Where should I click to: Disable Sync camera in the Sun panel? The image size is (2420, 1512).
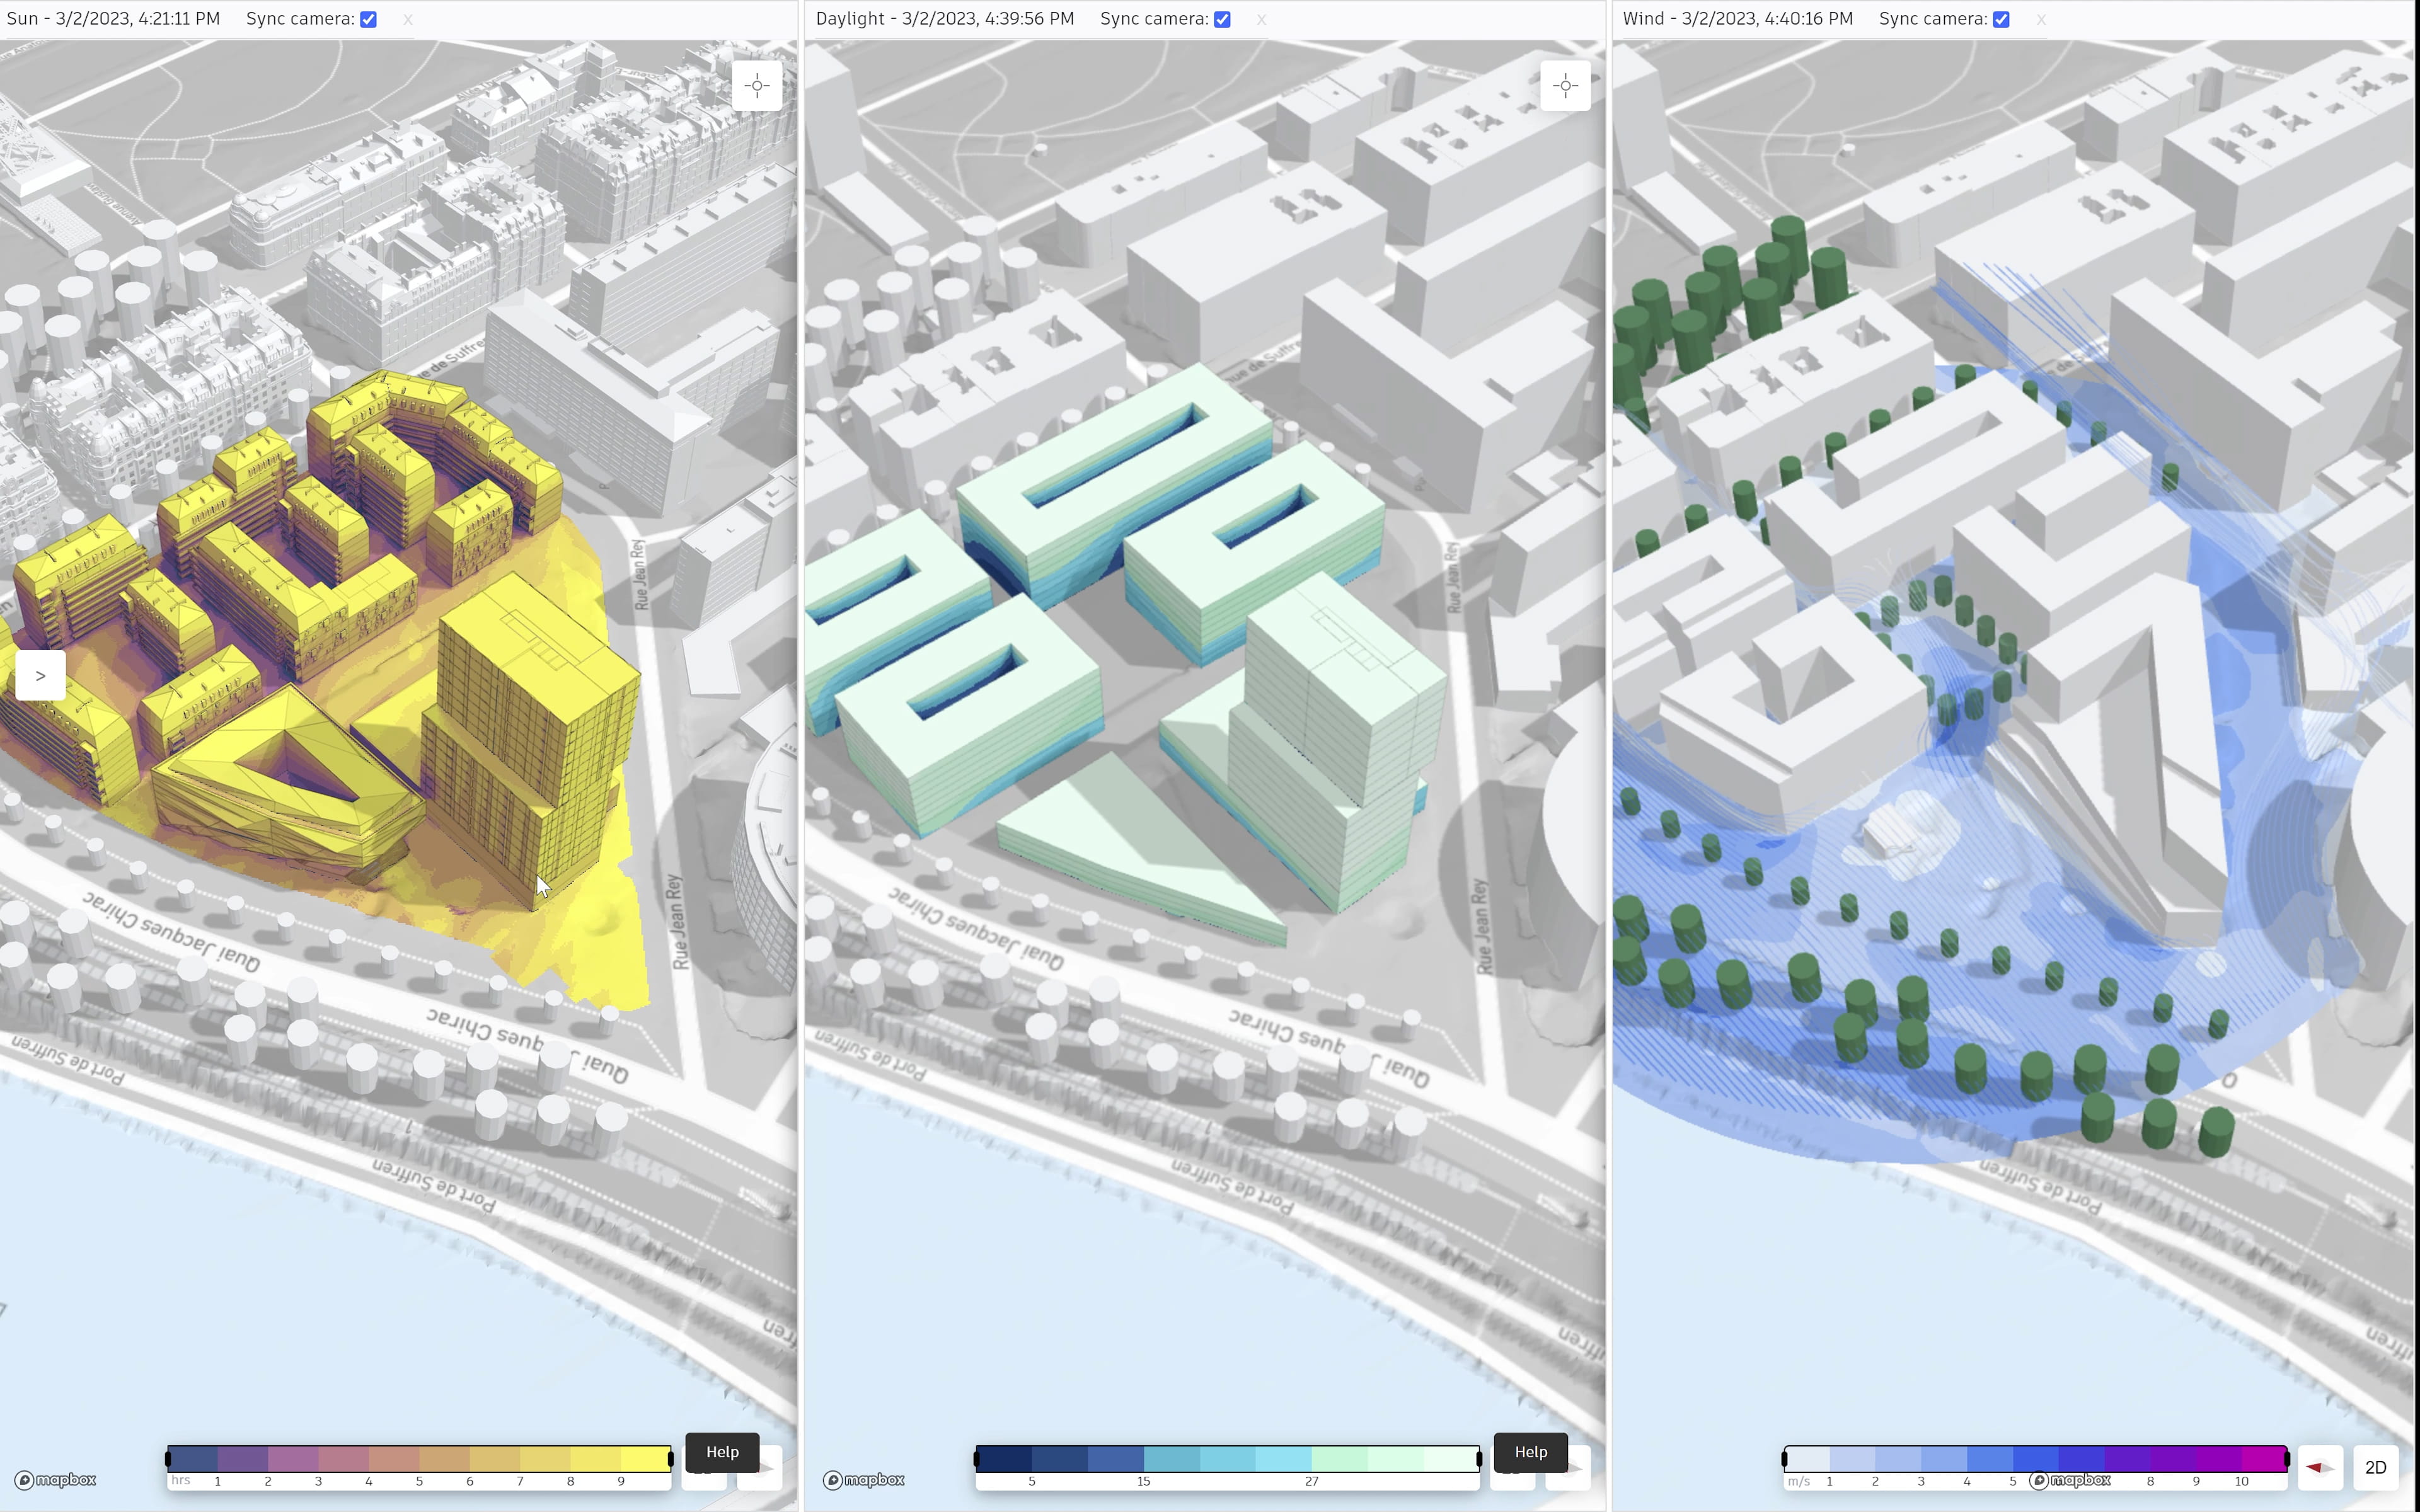click(x=368, y=18)
